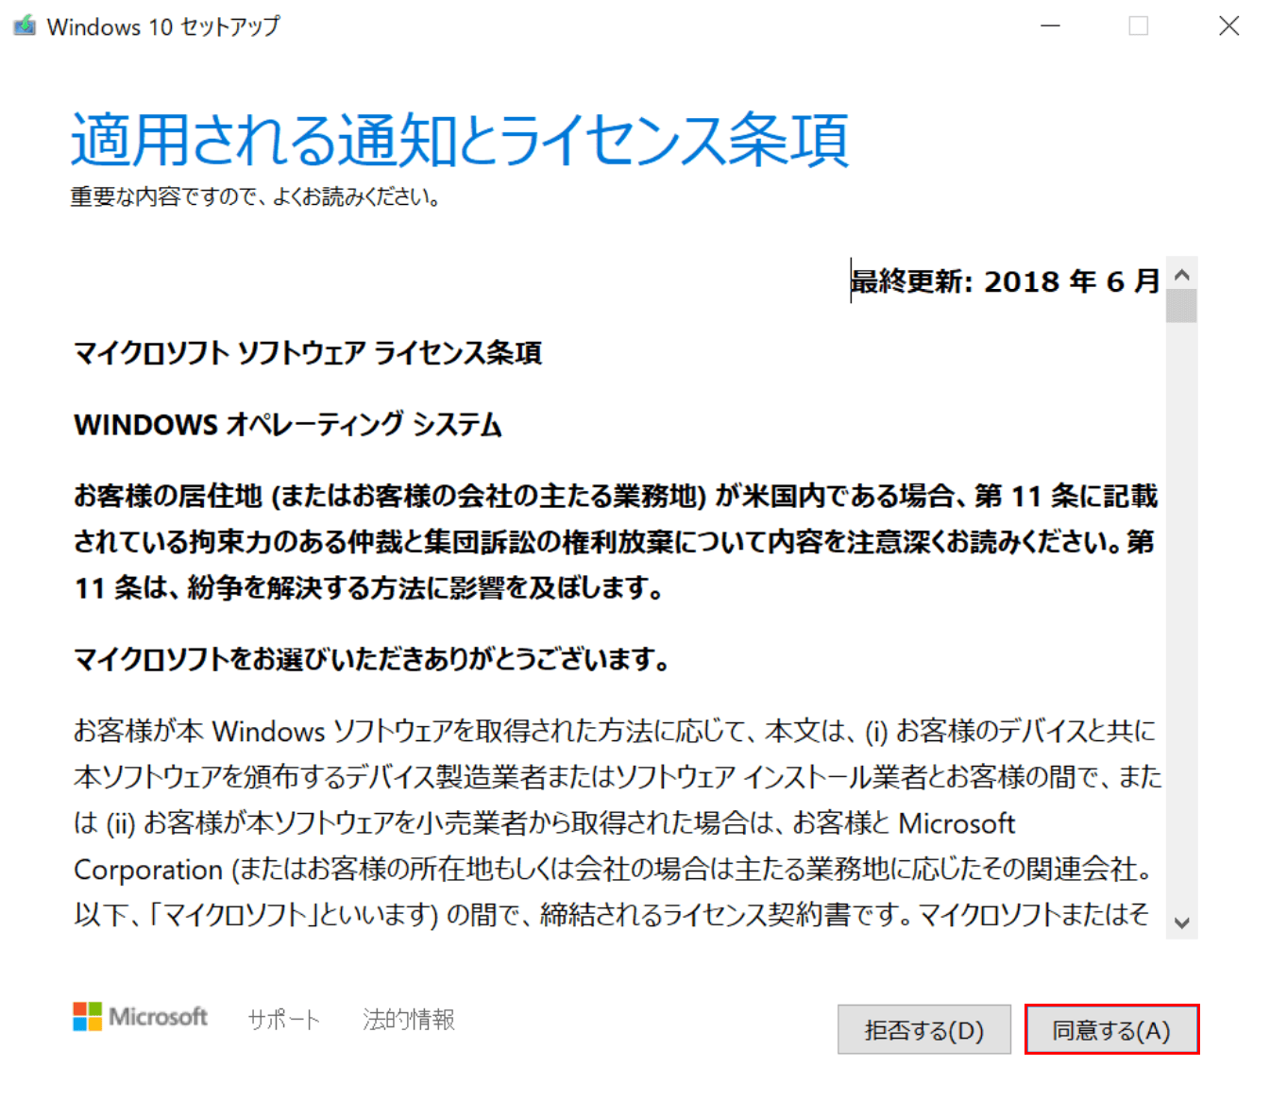
Task: Click the empty scrollbar track below the thumb
Action: coord(1181,614)
